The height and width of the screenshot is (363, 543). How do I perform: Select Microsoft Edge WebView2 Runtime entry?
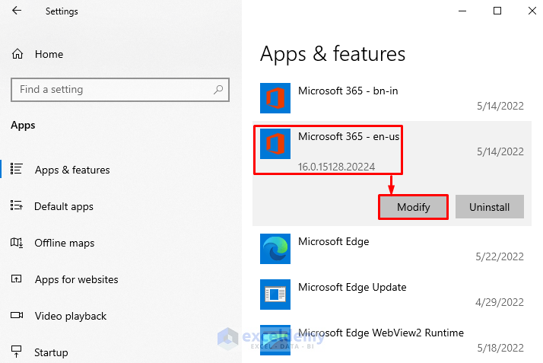[380, 333]
